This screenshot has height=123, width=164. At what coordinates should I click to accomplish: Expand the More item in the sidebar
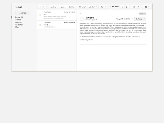18,27
